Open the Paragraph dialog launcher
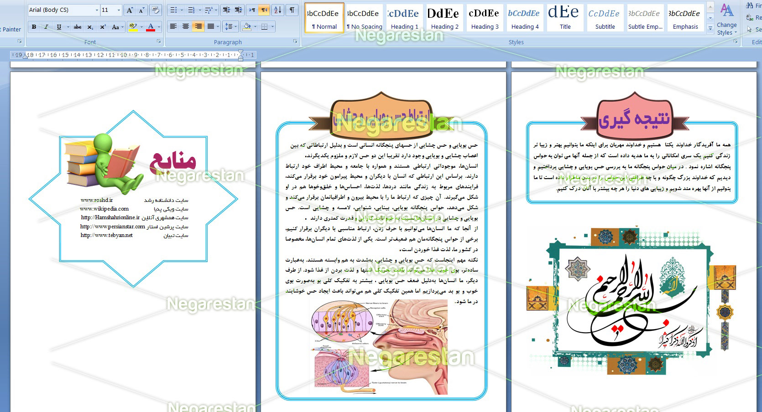Viewport: 762px width, 412px height. tap(295, 41)
